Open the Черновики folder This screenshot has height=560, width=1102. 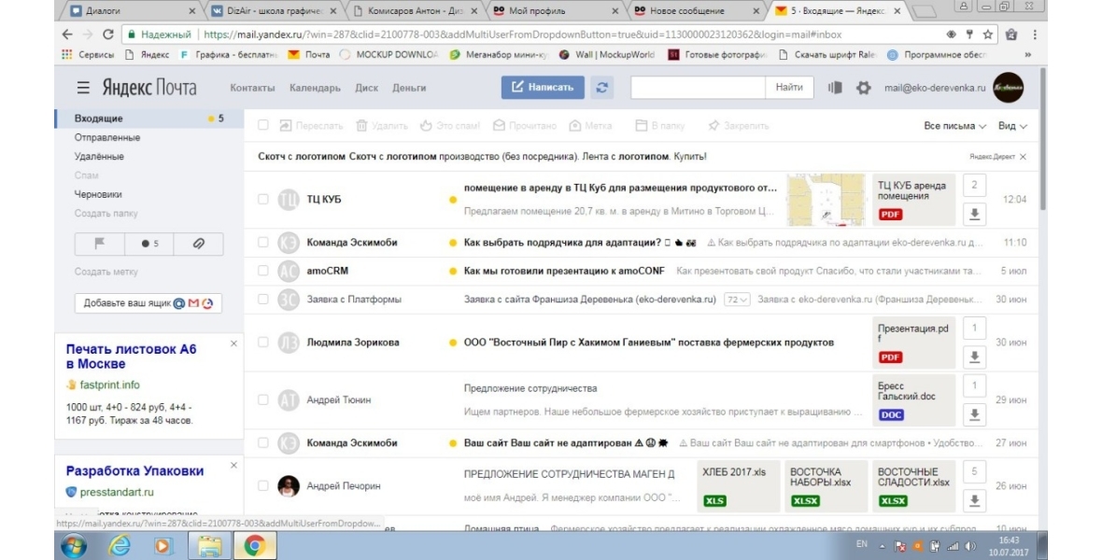(98, 195)
